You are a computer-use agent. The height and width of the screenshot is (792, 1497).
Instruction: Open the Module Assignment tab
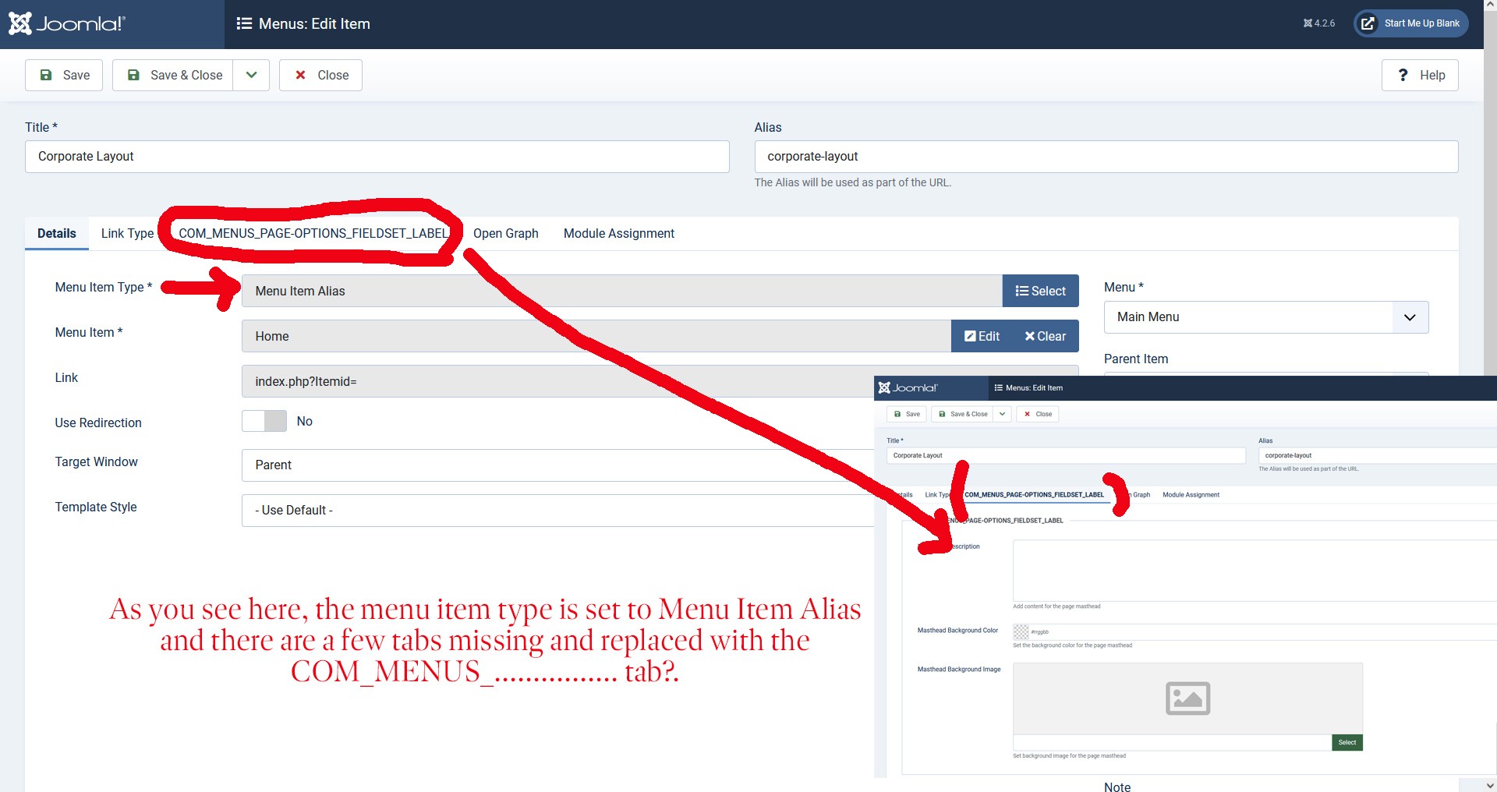coord(619,233)
